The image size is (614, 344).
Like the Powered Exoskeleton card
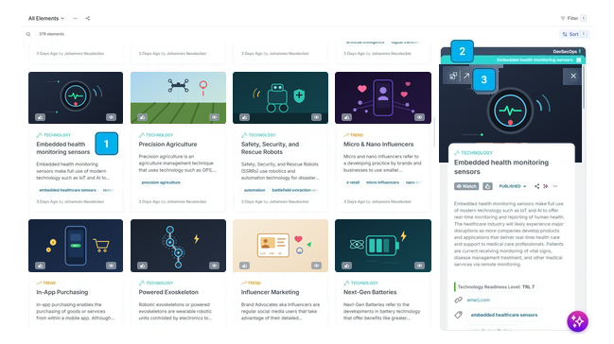pos(142,266)
